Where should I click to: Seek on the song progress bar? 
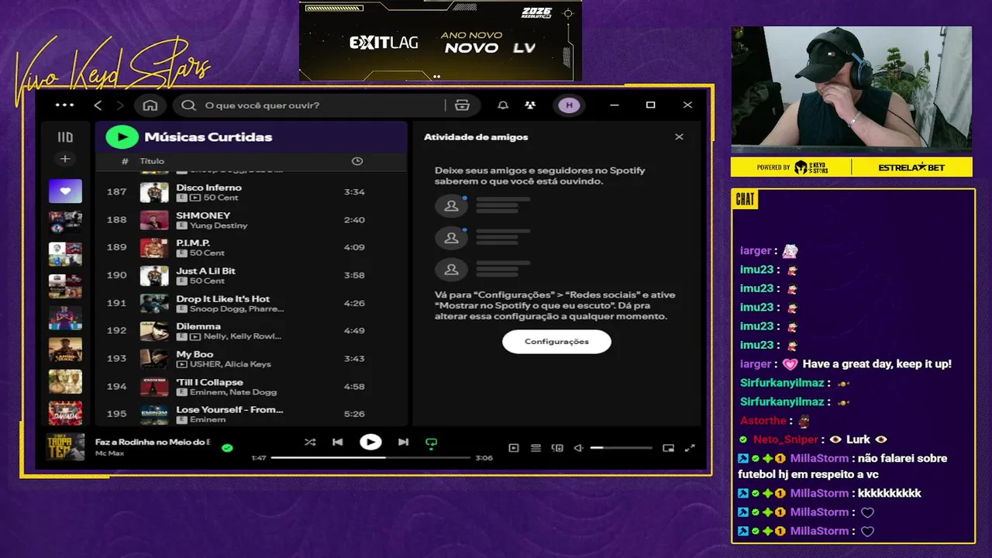pyautogui.click(x=370, y=458)
